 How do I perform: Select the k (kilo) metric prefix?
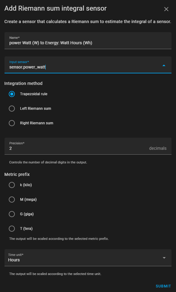12,185
